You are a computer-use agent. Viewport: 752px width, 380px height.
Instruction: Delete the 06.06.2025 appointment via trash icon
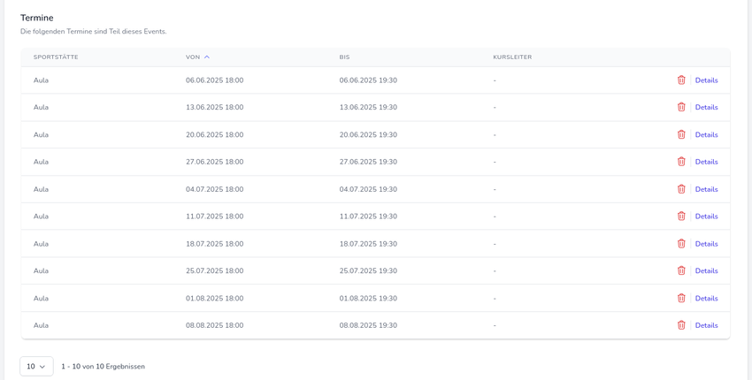click(x=681, y=80)
